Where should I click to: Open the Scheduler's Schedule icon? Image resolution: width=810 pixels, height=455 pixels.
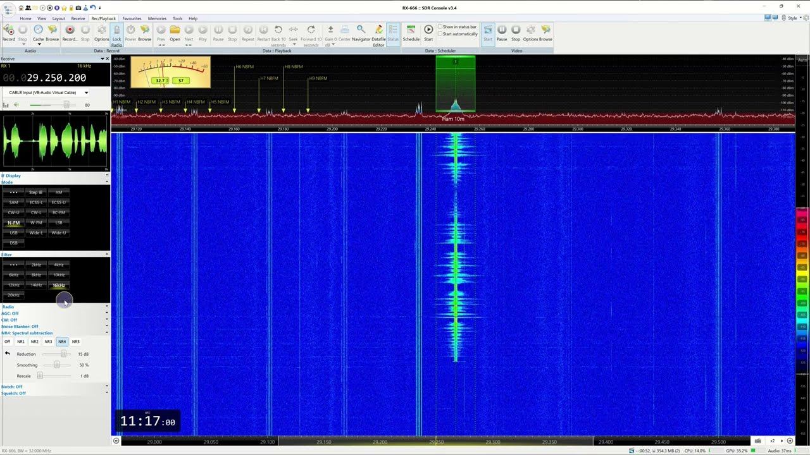[411, 30]
